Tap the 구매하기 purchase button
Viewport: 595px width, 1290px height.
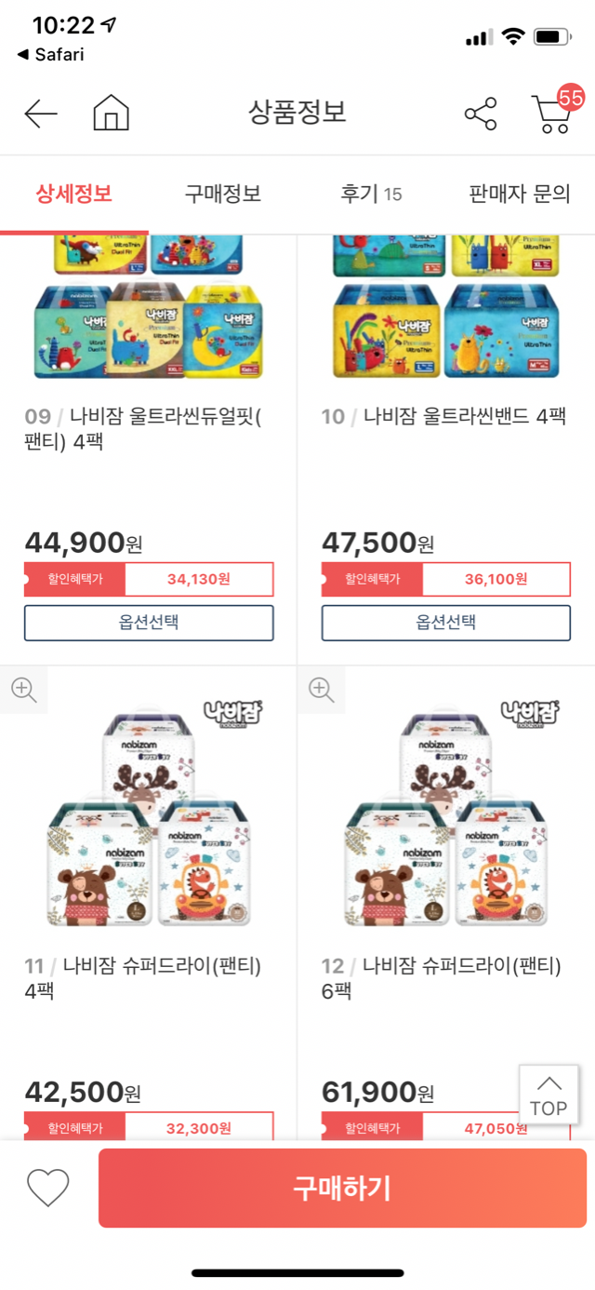tap(343, 1188)
